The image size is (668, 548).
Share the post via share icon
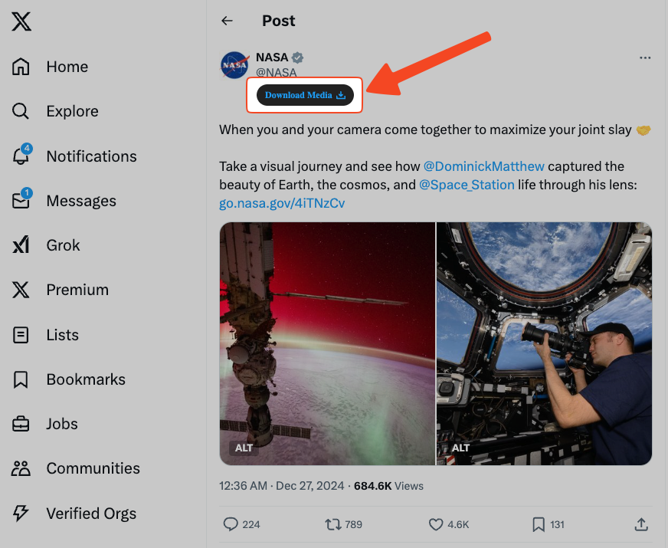(x=641, y=524)
